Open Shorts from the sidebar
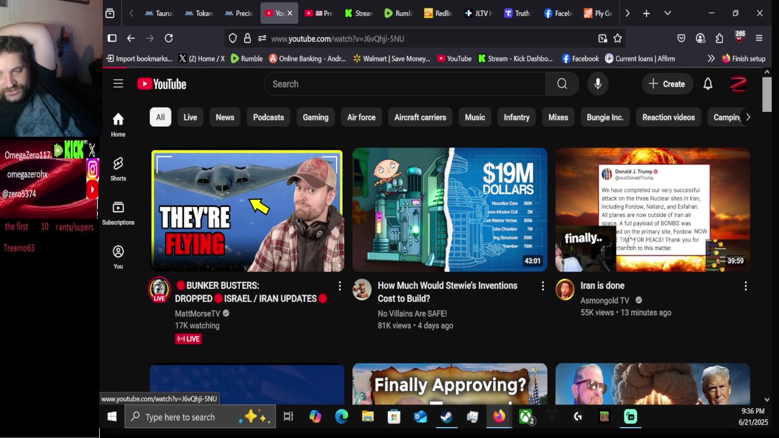The height and width of the screenshot is (438, 779). pos(118,169)
